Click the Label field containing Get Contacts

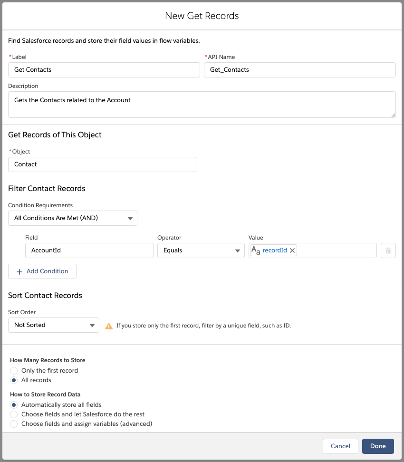point(104,70)
